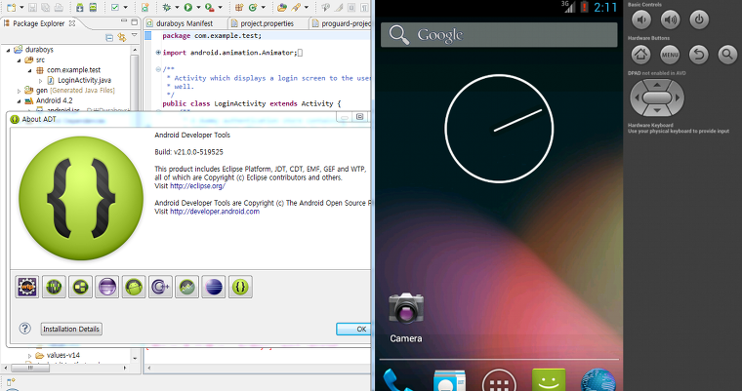Switch to the duraboys Manifest tab
This screenshot has height=391, width=742.
pos(179,23)
